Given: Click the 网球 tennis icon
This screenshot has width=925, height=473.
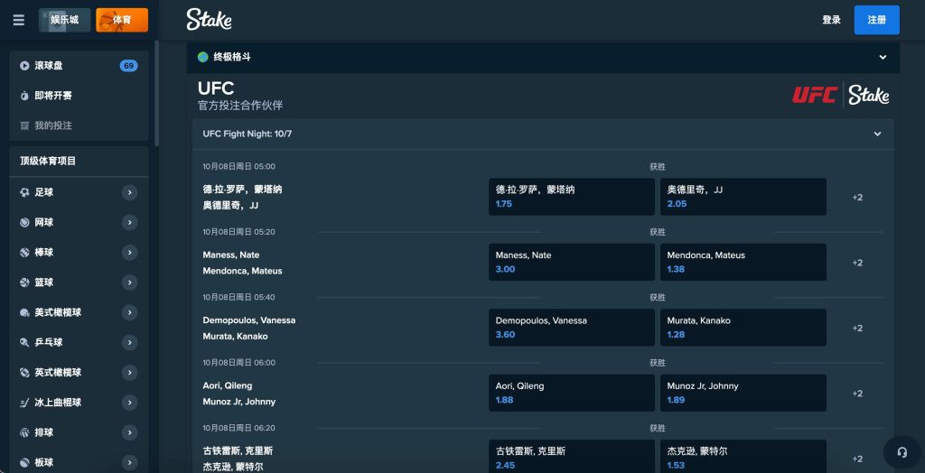Looking at the screenshot, I should click(24, 222).
